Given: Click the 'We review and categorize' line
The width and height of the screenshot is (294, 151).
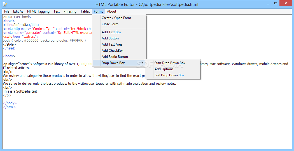Looking at the screenshot, I should point(74,76).
